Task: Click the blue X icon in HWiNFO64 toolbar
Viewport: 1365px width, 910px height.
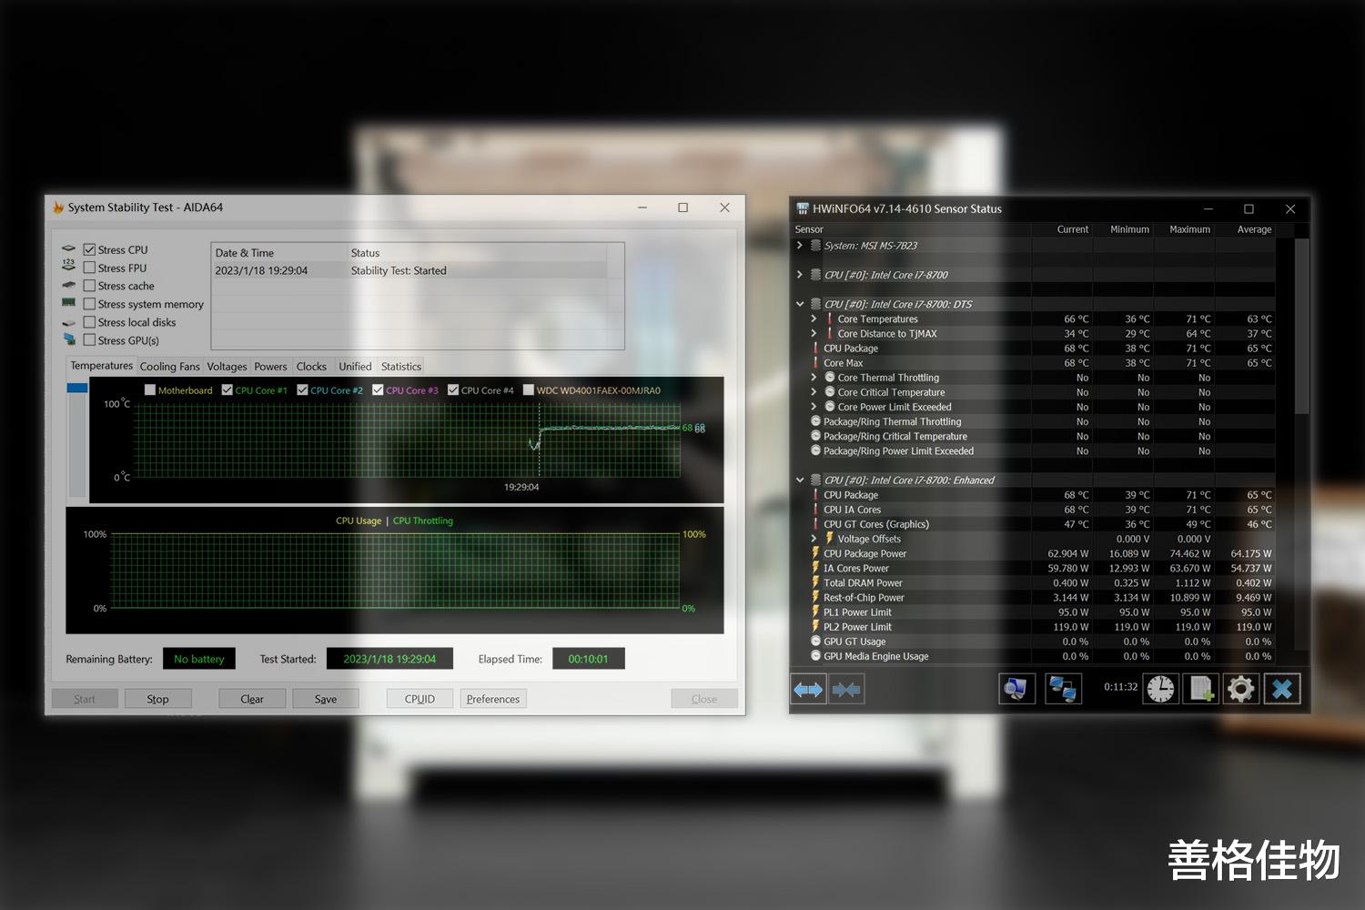Action: point(1282,689)
